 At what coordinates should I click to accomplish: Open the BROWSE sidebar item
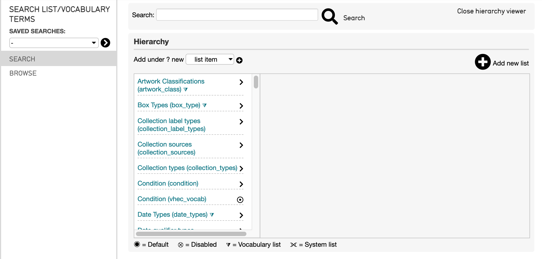coord(23,73)
